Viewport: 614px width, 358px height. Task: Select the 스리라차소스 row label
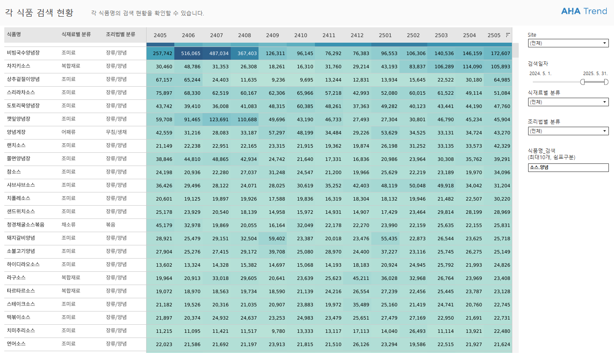(21, 93)
